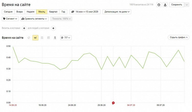The width and height of the screenshot is (192, 112).
Task: Open the Точность: 100% dropdown
Action: (61, 19)
